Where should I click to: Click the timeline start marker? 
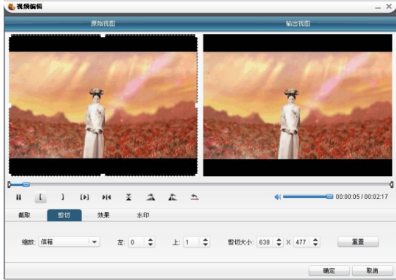tap(9, 184)
